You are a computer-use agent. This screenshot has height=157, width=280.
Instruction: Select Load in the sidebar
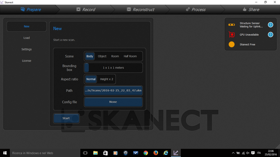tap(27, 38)
